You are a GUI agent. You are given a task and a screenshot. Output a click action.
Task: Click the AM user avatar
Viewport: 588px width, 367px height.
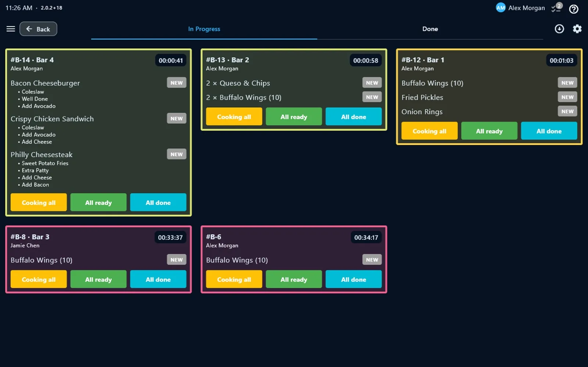501,8
